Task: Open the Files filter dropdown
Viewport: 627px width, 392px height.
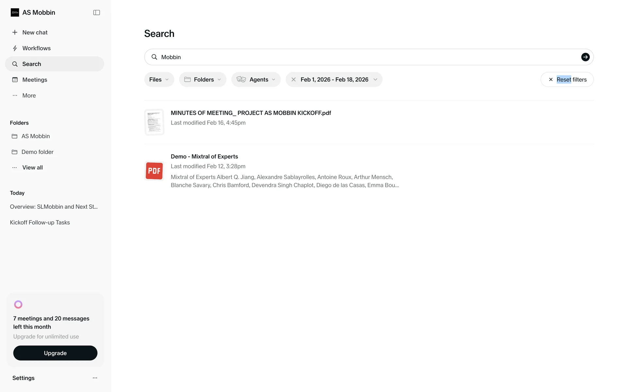Action: [x=159, y=79]
